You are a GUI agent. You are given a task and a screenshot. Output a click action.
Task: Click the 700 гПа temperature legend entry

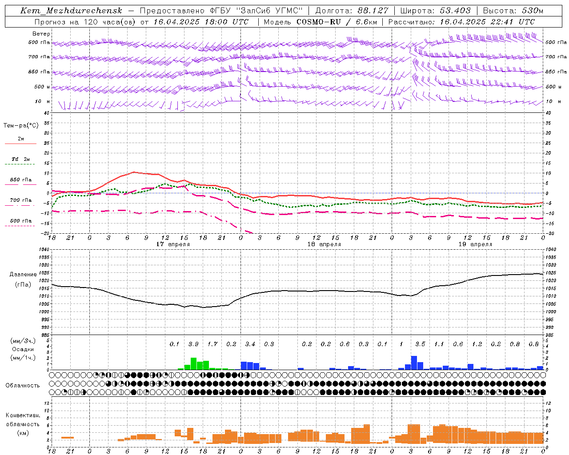click(x=21, y=200)
